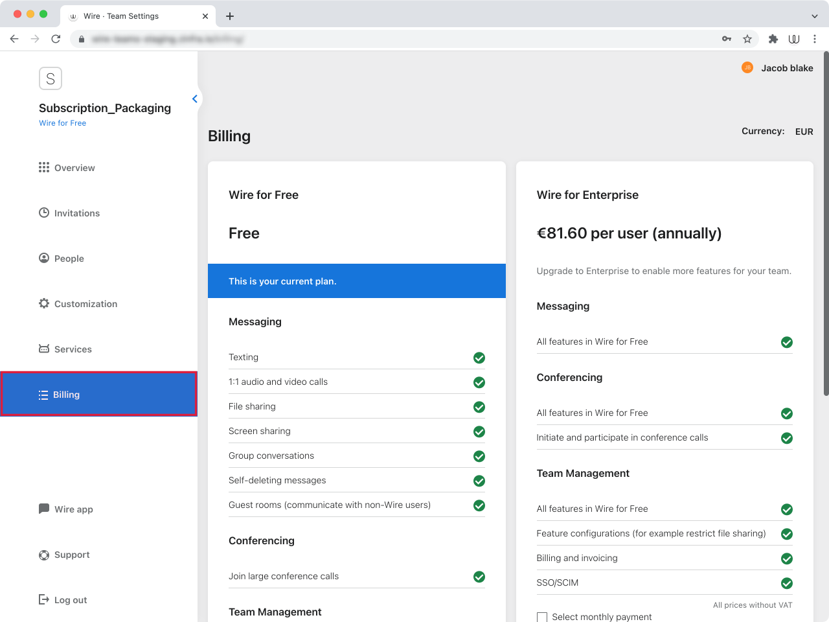Screen dimensions: 829x622
Task: Select the Wire Team Settings tab
Action: click(138, 16)
